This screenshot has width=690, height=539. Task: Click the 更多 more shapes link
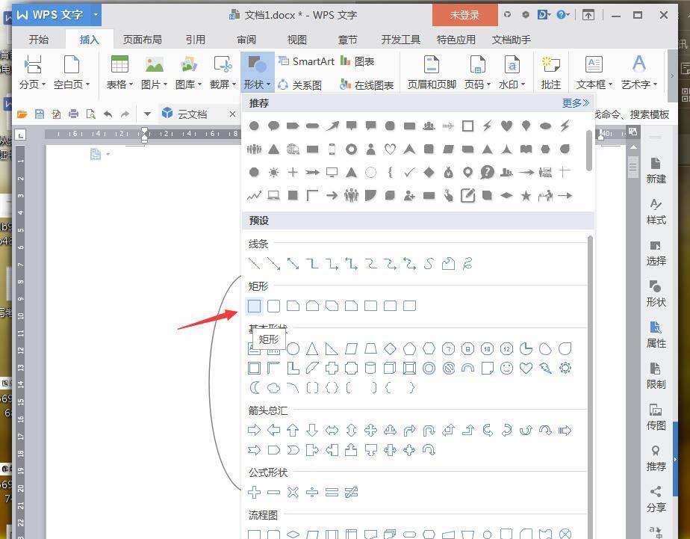pos(575,103)
